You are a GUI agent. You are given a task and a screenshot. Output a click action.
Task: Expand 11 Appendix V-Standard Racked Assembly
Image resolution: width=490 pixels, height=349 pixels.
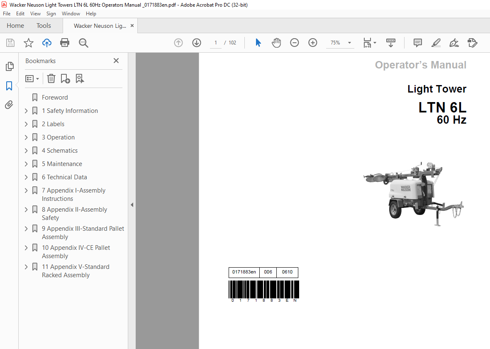point(26,267)
